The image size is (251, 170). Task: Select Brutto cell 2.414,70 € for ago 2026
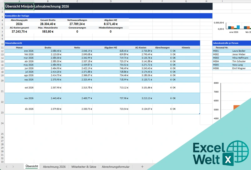tap(48, 75)
